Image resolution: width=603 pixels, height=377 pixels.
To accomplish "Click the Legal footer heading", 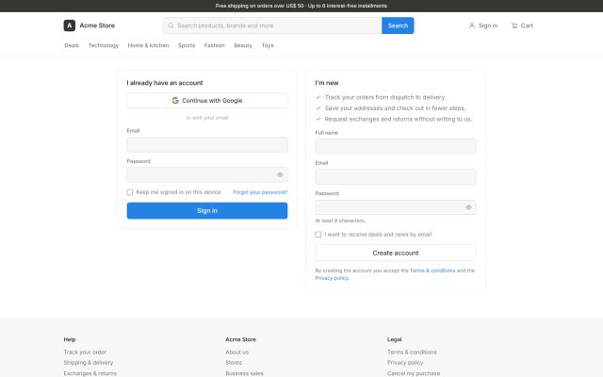I will 394,339.
